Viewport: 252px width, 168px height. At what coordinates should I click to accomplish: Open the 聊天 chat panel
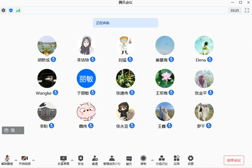point(129,160)
